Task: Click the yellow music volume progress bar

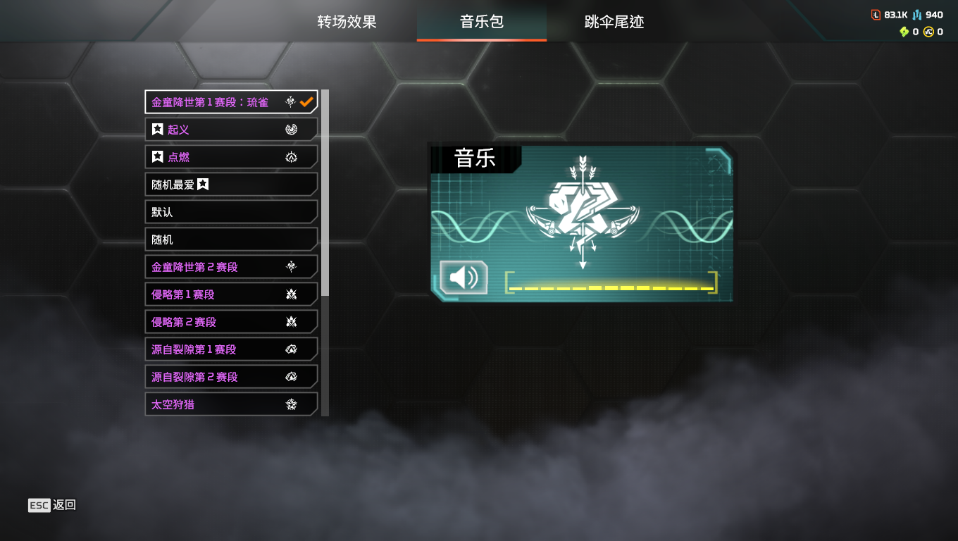Action: click(611, 287)
